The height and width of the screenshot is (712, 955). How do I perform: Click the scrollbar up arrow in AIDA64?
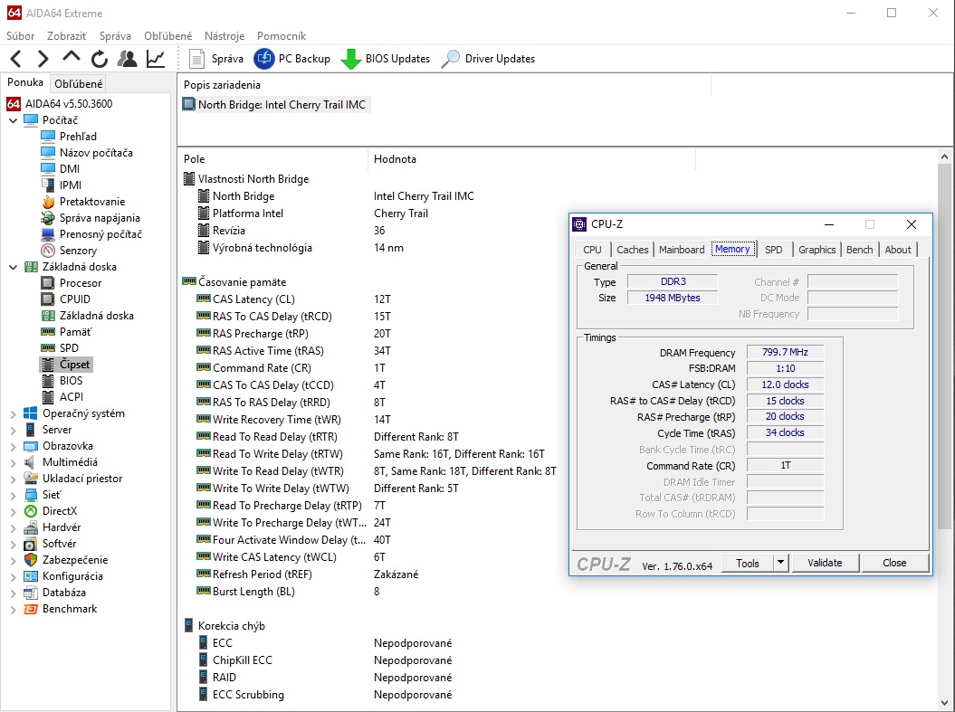(944, 157)
